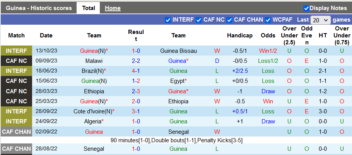
Task: Click CAF NC label for Malawi match
Action: [17, 61]
